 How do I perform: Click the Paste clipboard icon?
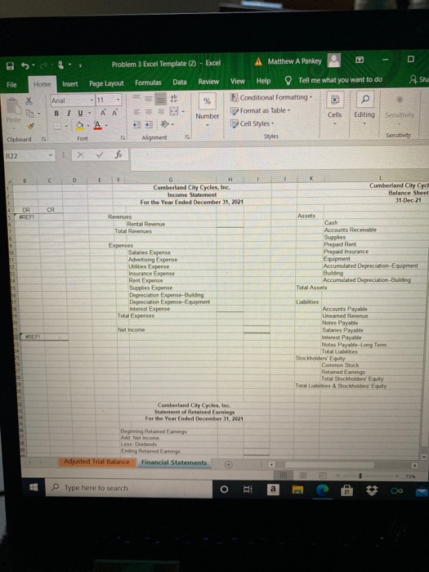click(x=13, y=105)
